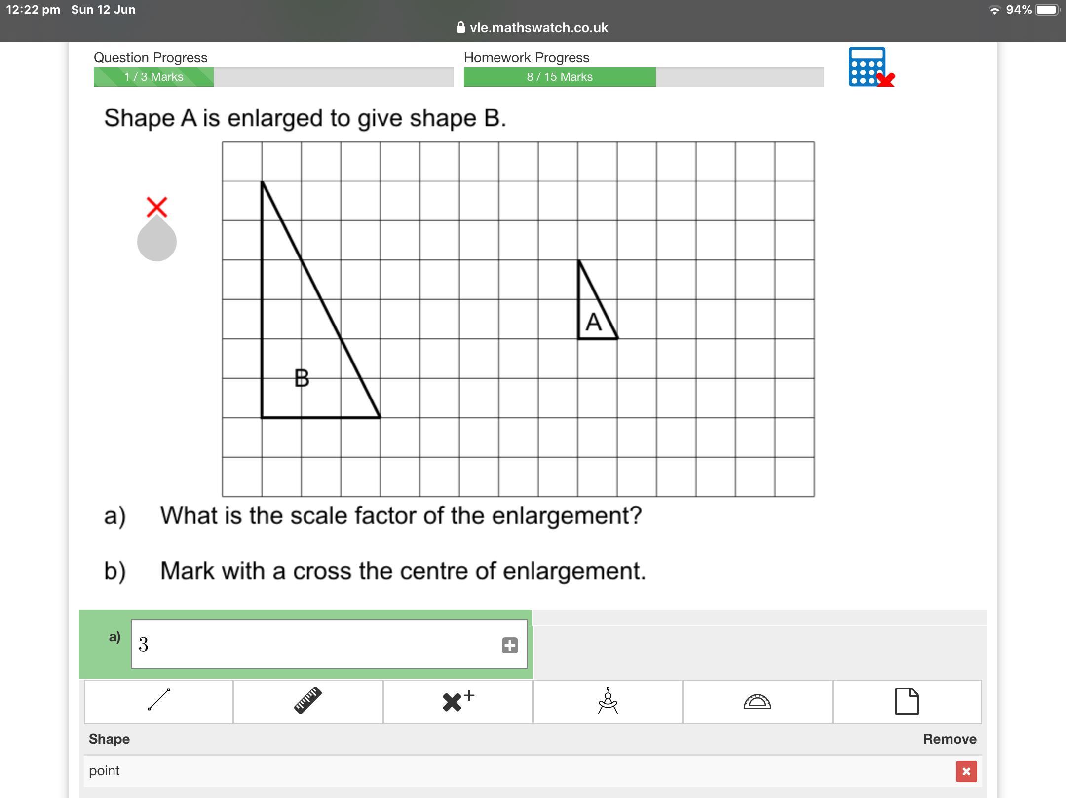Select the line drawing tool
Image resolution: width=1066 pixels, height=798 pixels.
tap(158, 701)
